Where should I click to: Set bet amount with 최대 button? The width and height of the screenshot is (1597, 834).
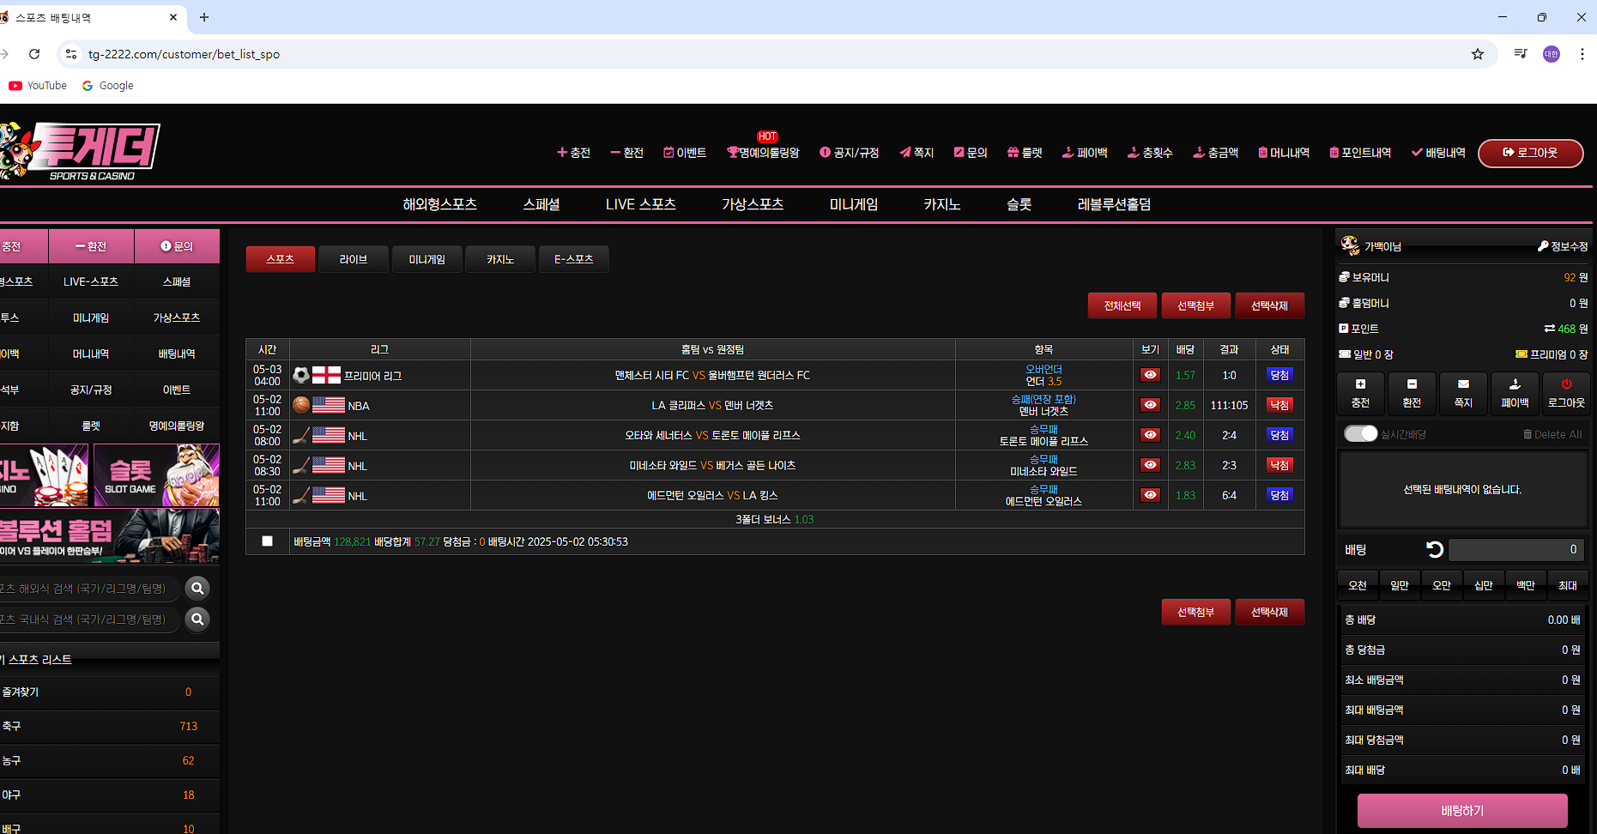pos(1568,585)
